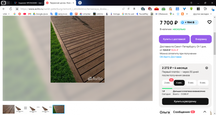Open the extensions puzzle icon

(205, 9)
